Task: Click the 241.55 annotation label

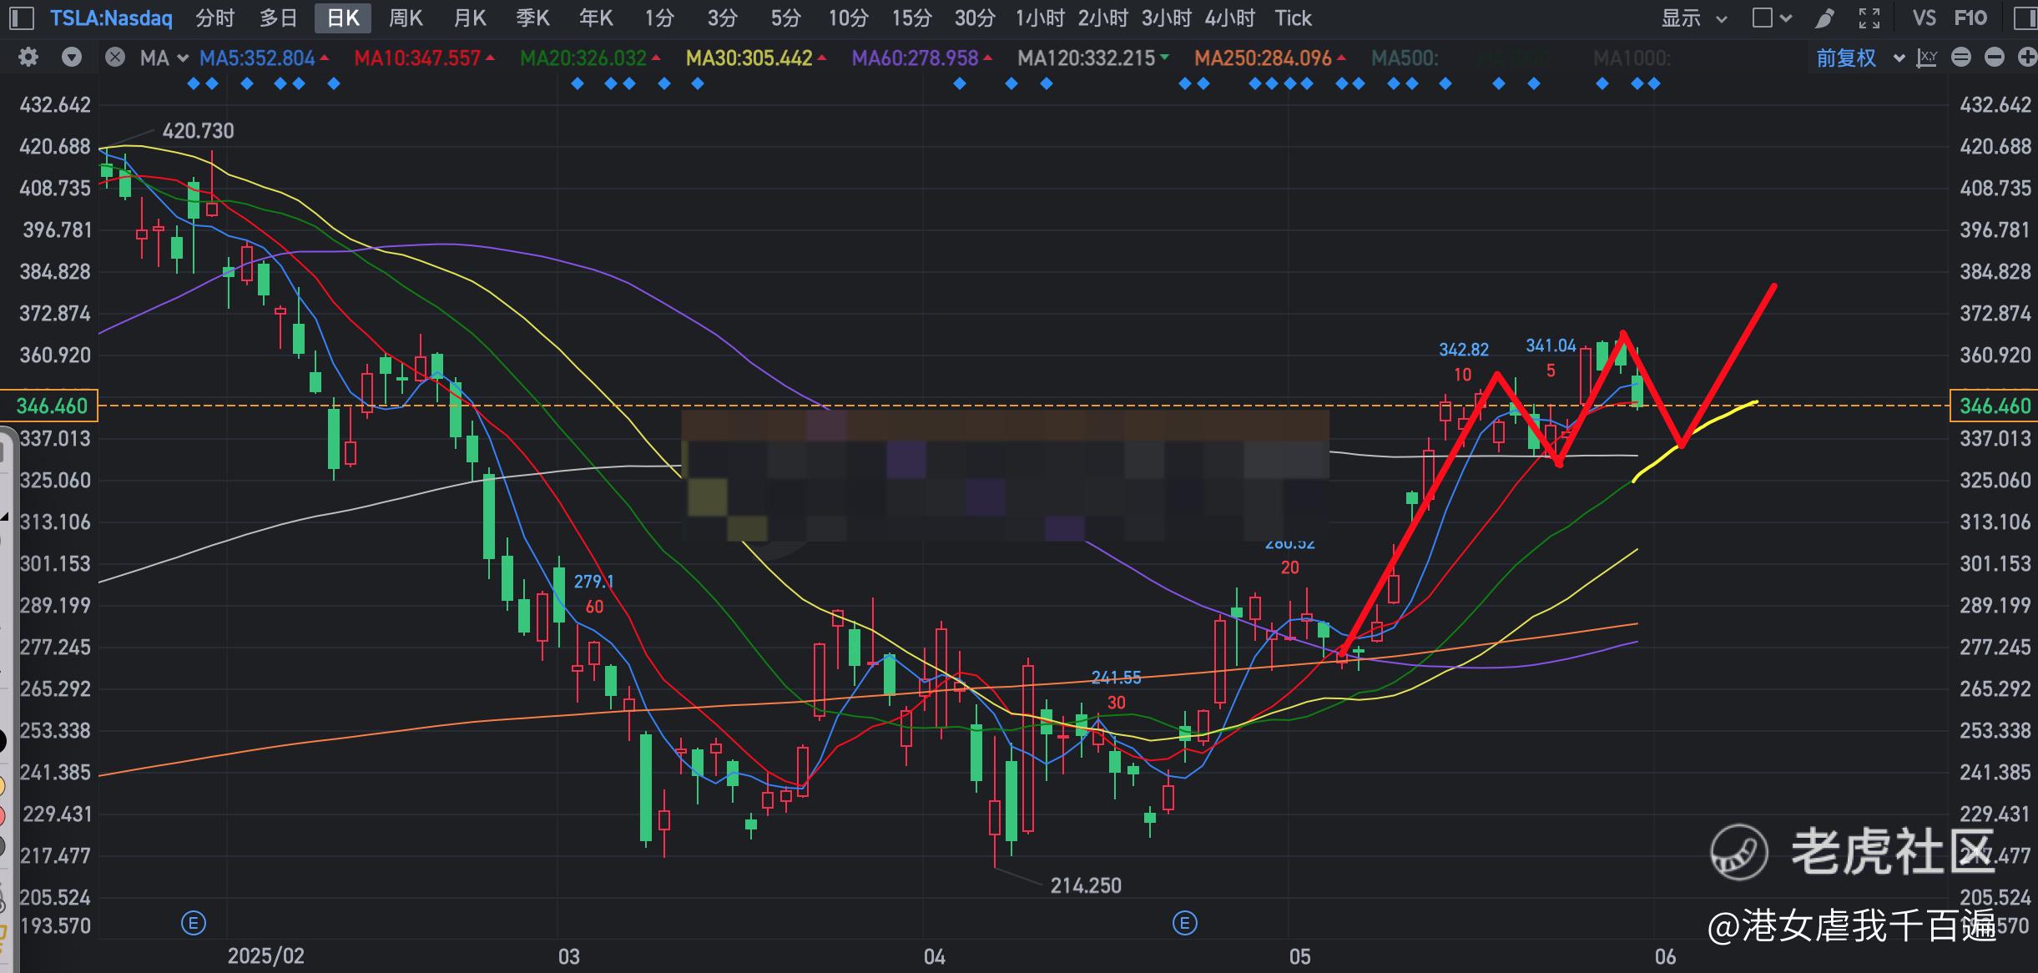Action: click(1116, 678)
